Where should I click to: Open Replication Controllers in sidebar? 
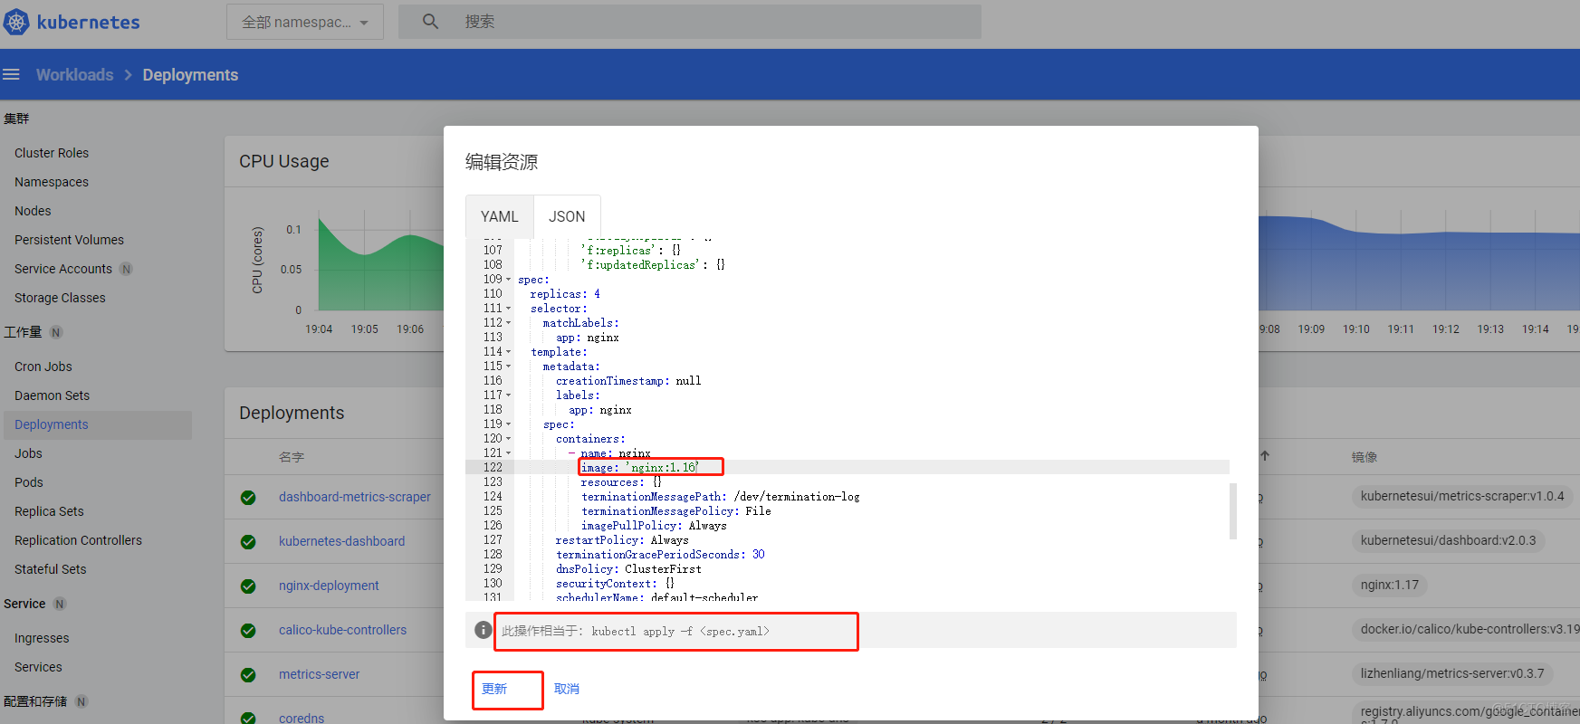pos(78,540)
